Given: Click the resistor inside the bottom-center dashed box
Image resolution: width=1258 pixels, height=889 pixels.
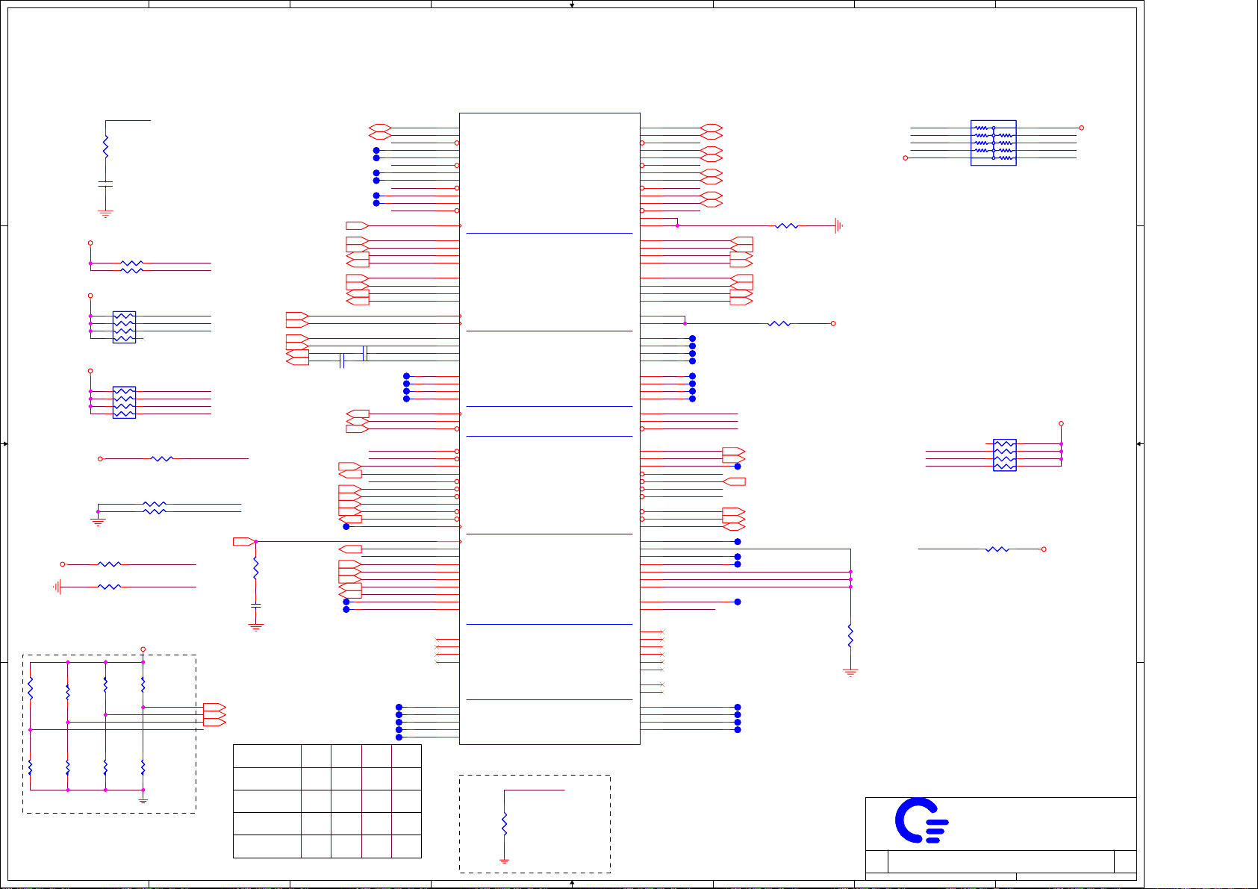Looking at the screenshot, I should [x=504, y=824].
